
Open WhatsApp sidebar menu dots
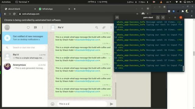43,28
